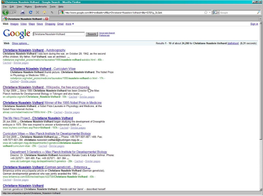
Task: Click the greyed Forward arrow button
Action: pyautogui.click(x=12, y=12)
